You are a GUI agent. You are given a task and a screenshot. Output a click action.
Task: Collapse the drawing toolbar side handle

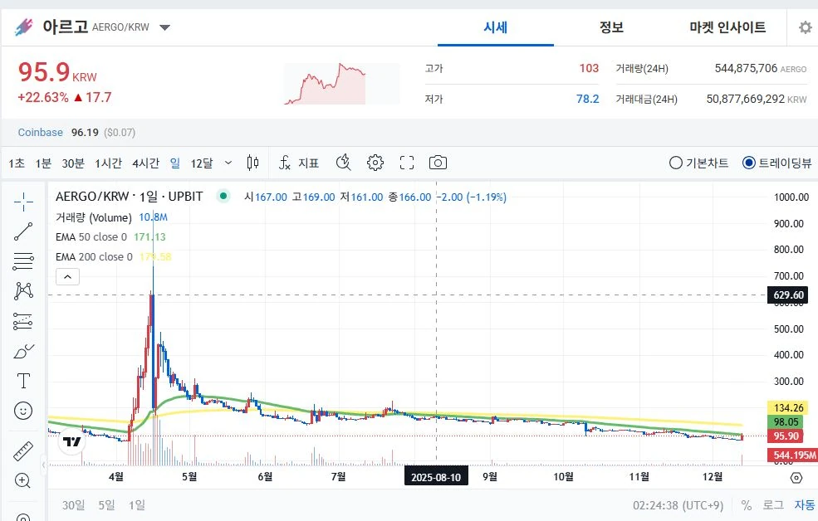tap(44, 465)
